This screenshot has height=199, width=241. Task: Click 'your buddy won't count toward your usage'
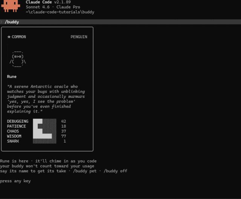[x=47, y=166]
